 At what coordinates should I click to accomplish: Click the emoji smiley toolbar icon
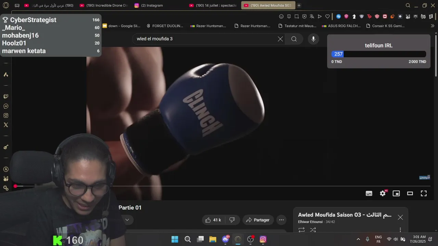click(x=281, y=16)
